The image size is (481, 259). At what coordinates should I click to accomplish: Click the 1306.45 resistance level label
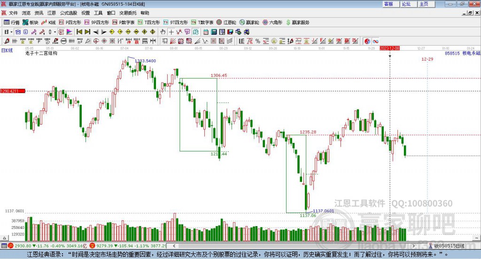pyautogui.click(x=219, y=76)
